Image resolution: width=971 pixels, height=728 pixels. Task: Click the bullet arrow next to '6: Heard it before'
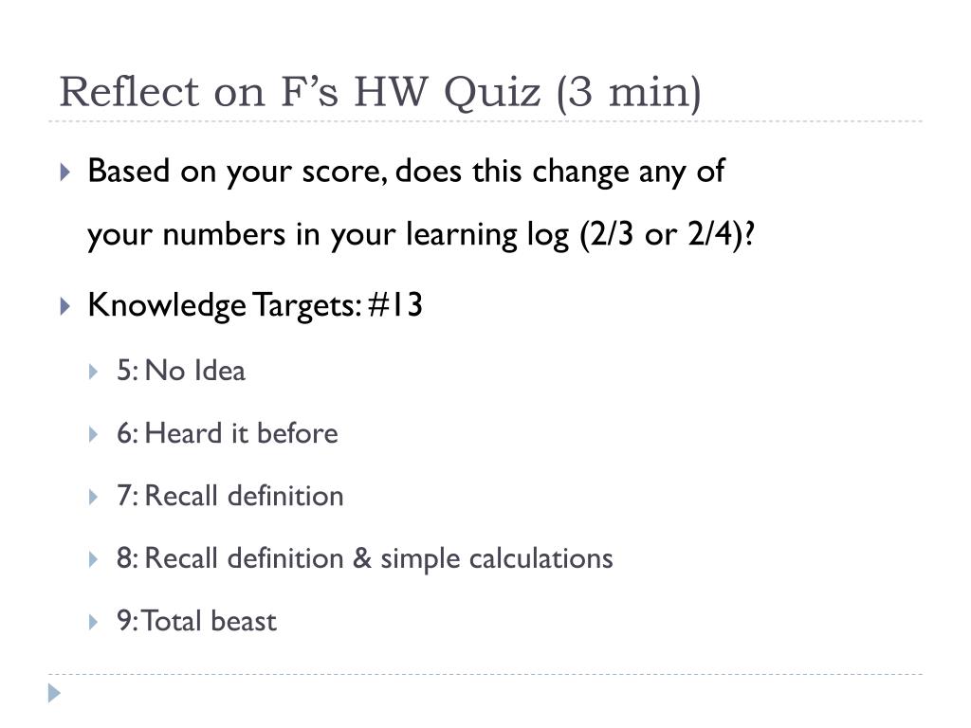pos(94,434)
